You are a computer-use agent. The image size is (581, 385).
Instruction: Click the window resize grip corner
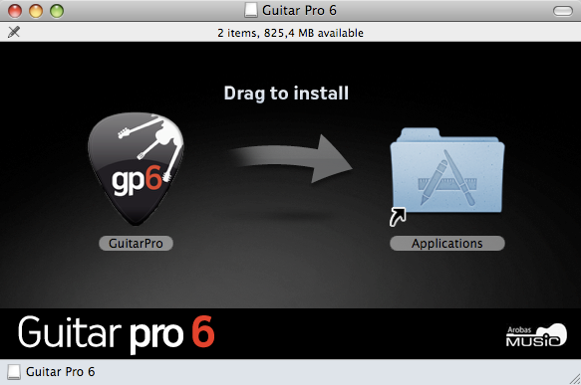pos(575,379)
